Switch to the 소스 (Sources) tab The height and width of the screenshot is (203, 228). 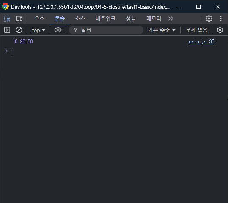[x=80, y=19]
